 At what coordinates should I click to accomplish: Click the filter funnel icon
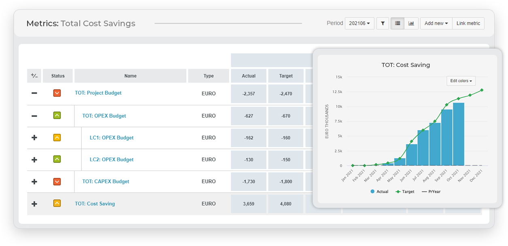(x=383, y=23)
